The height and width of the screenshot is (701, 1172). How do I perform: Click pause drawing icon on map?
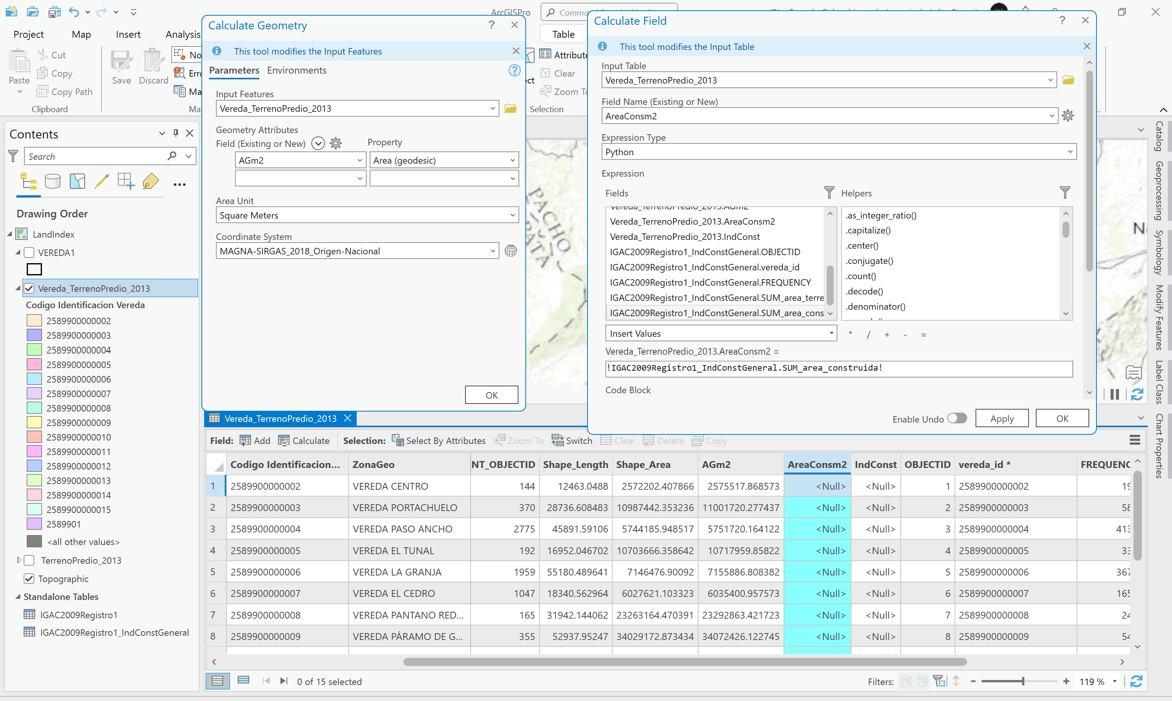tap(1115, 394)
